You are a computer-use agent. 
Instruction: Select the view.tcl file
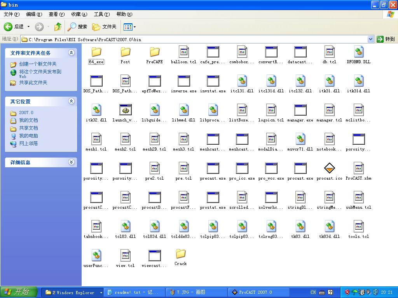pyautogui.click(x=126, y=259)
